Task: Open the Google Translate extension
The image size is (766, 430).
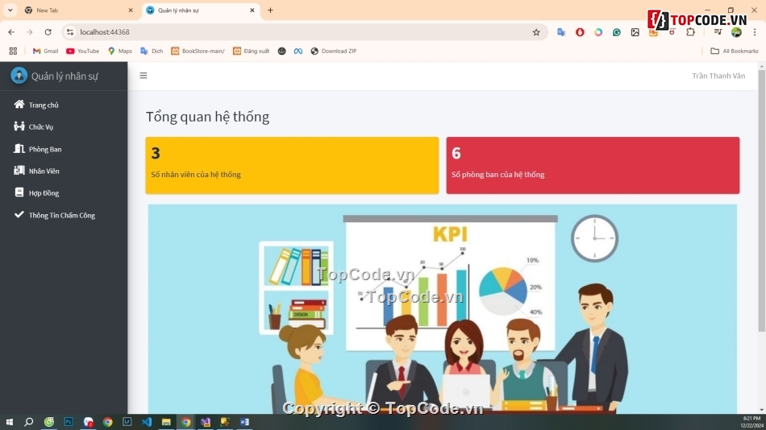Action: [x=561, y=32]
